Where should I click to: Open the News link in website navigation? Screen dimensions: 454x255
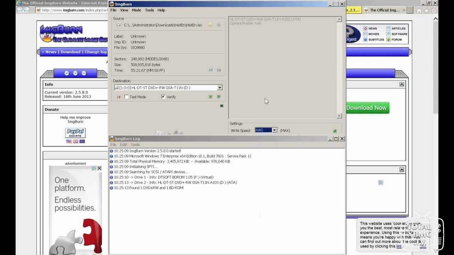point(51,52)
